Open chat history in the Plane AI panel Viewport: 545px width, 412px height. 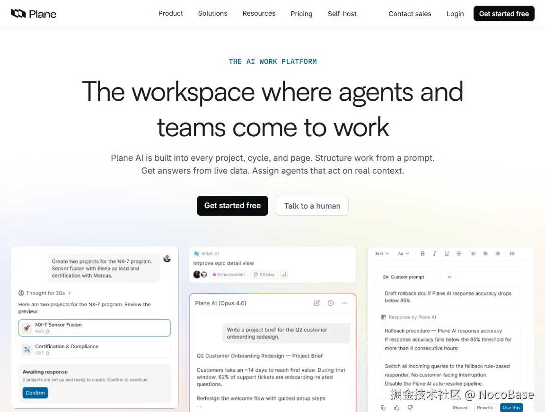[331, 303]
